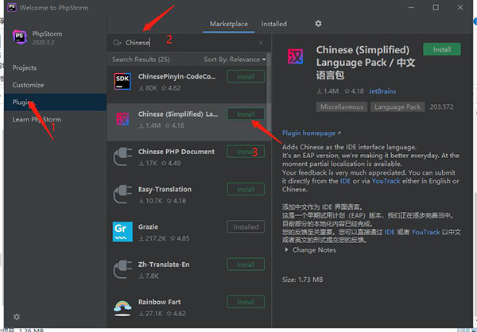Viewport: 477px width, 332px height.
Task: Click the search magnifier icon
Action: pos(117,43)
